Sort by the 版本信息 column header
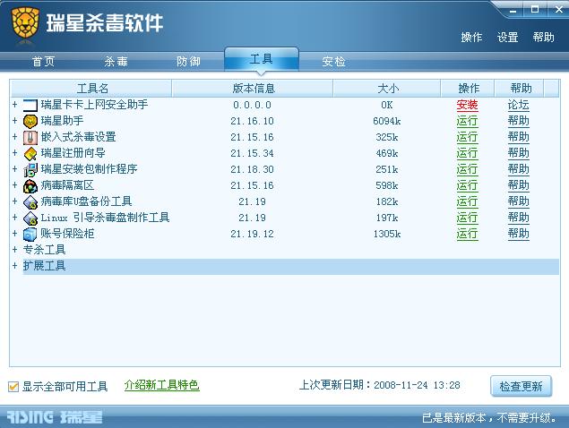The width and height of the screenshot is (569, 428). (x=253, y=89)
